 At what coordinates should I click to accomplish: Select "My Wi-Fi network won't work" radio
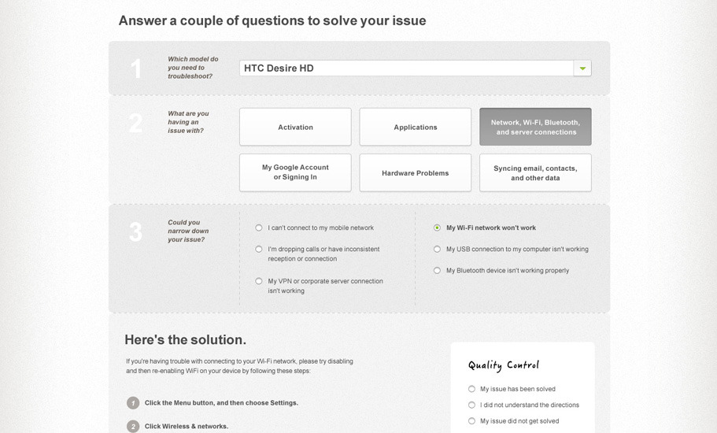437,228
